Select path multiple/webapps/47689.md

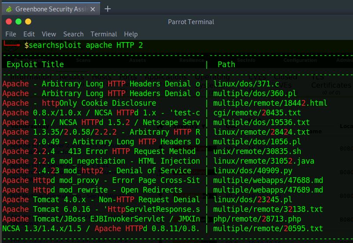point(268,190)
